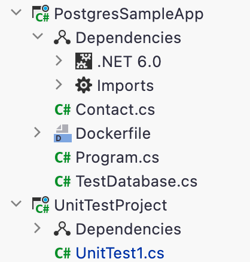This screenshot has height=262, width=250.
Task: Expand the Dockerfile node
Action: [37, 132]
